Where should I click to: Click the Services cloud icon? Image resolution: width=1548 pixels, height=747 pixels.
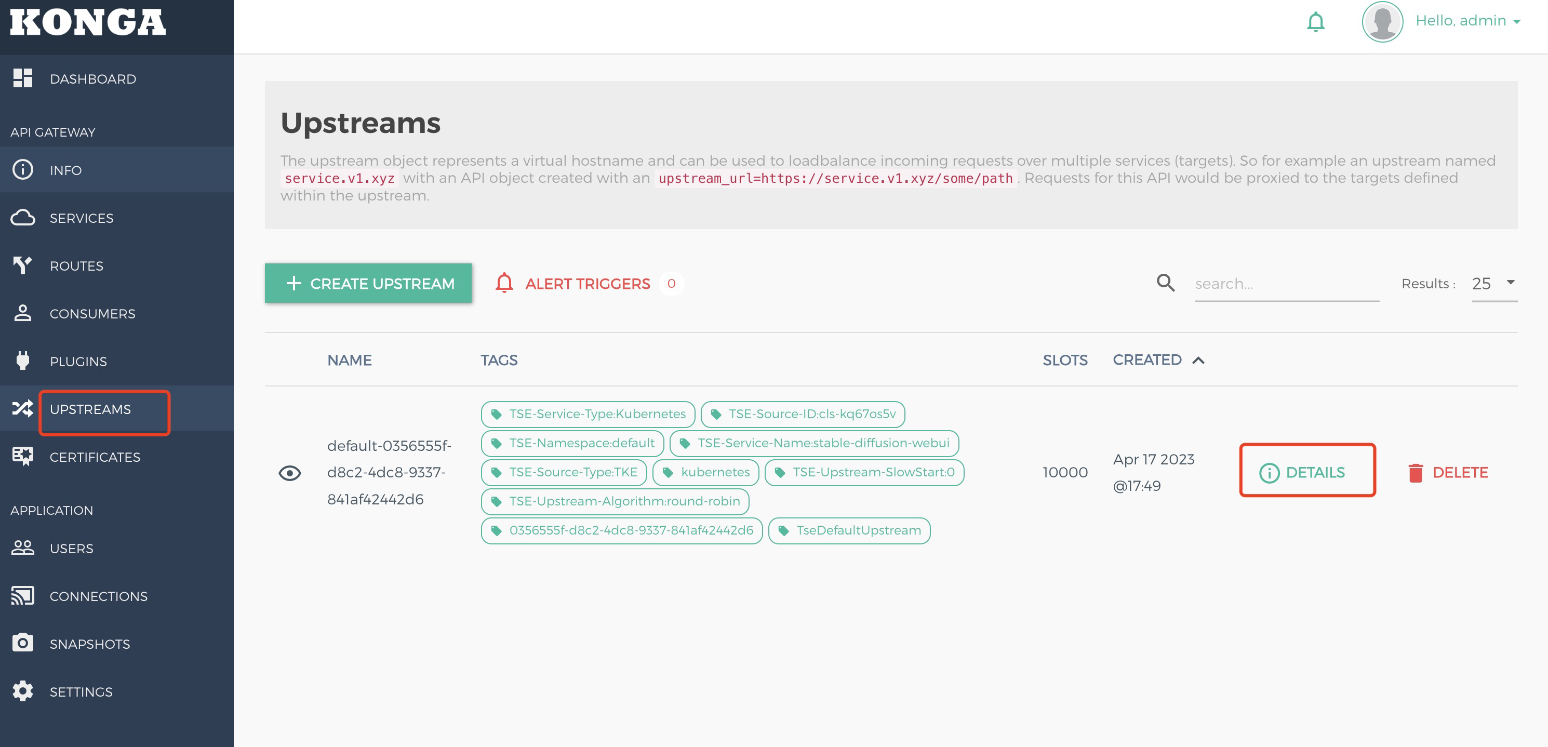pyautogui.click(x=23, y=218)
